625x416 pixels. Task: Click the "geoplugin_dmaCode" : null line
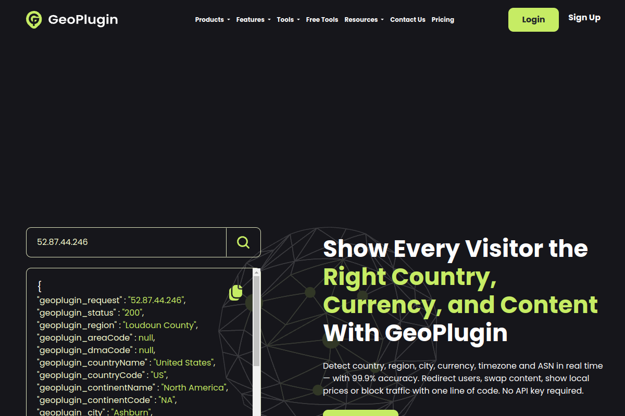point(96,350)
